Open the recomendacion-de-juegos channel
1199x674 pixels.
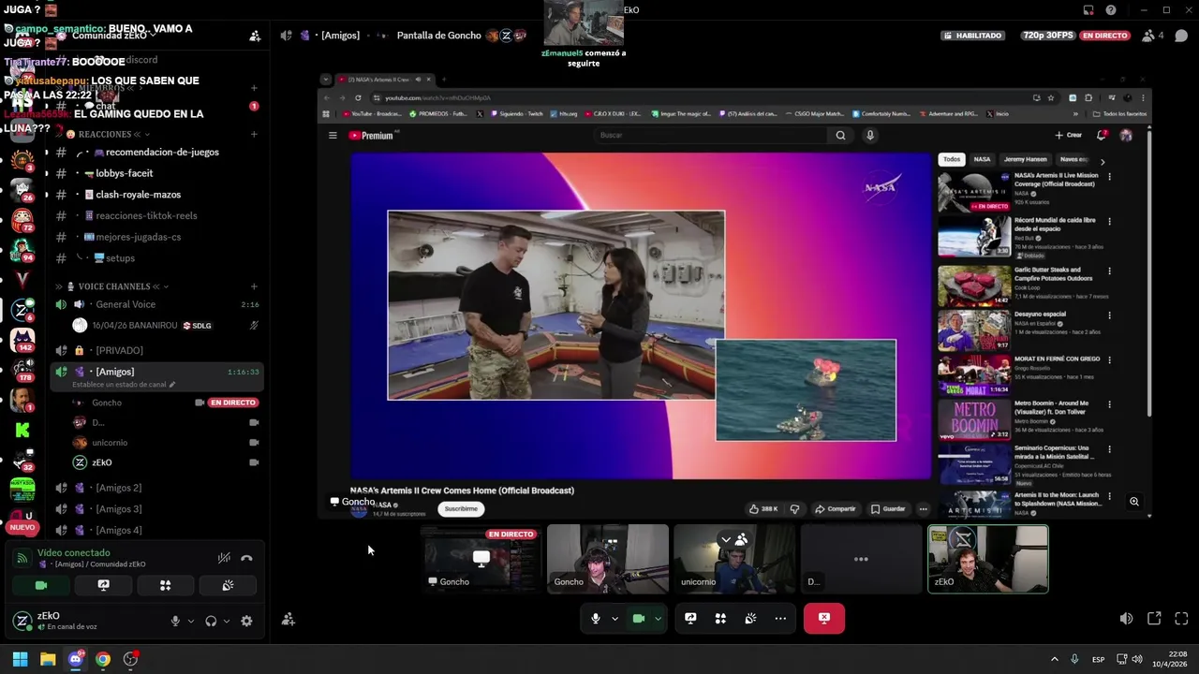pos(157,152)
